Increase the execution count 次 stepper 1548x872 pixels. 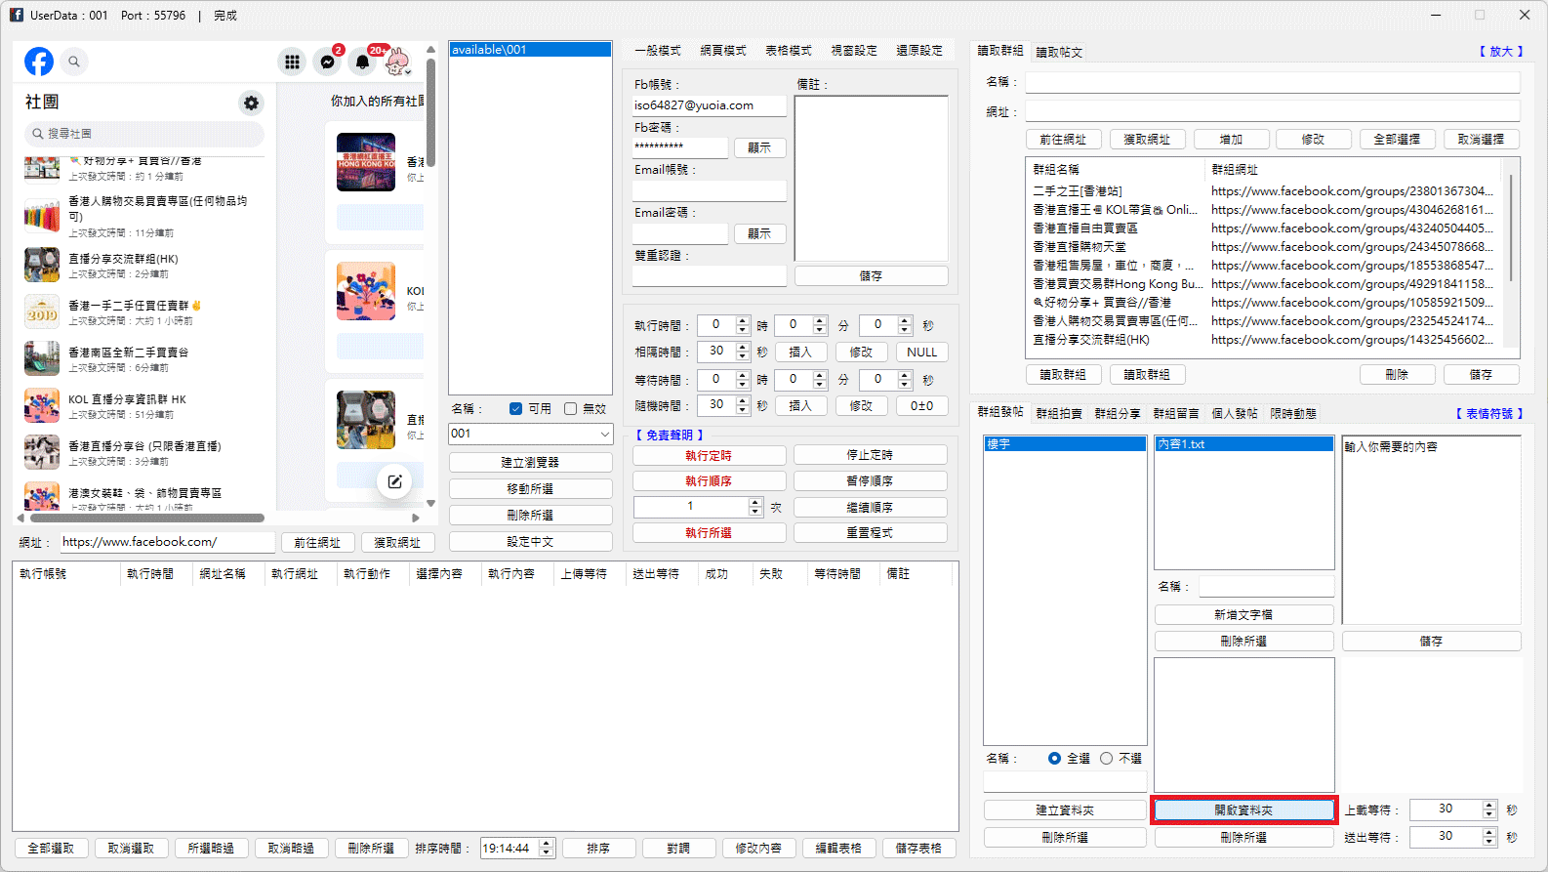(754, 502)
